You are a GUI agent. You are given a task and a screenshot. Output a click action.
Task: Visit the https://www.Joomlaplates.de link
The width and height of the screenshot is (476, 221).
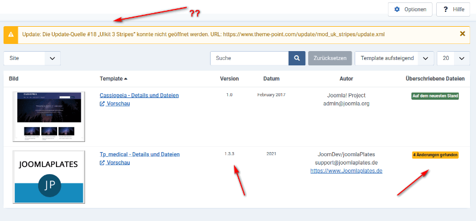click(346, 171)
